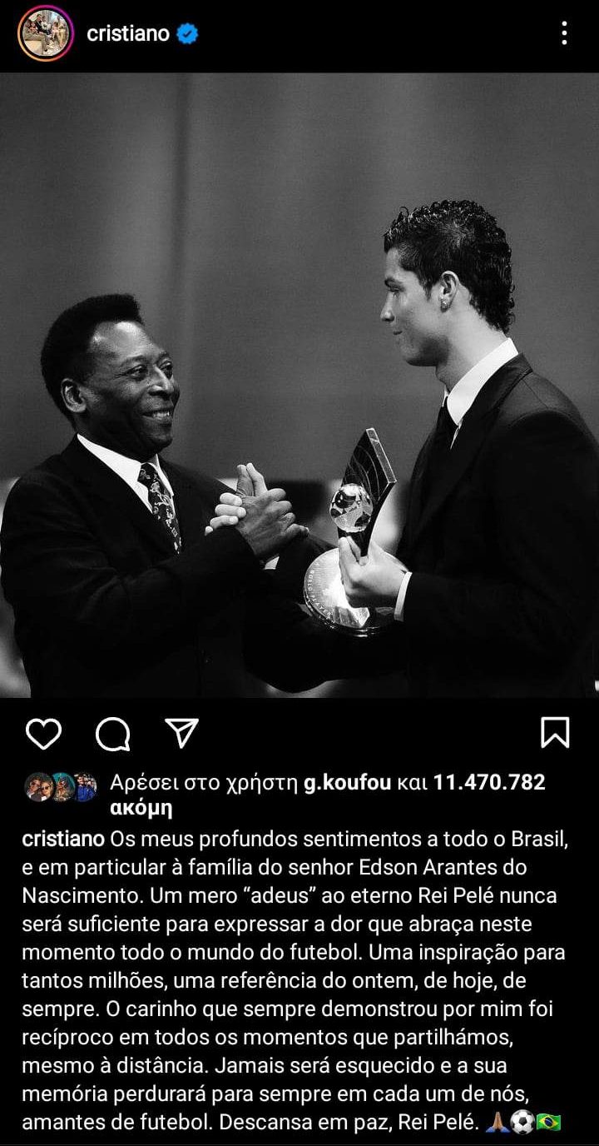Tap the soccer ball emoji in caption

pos(522,1123)
